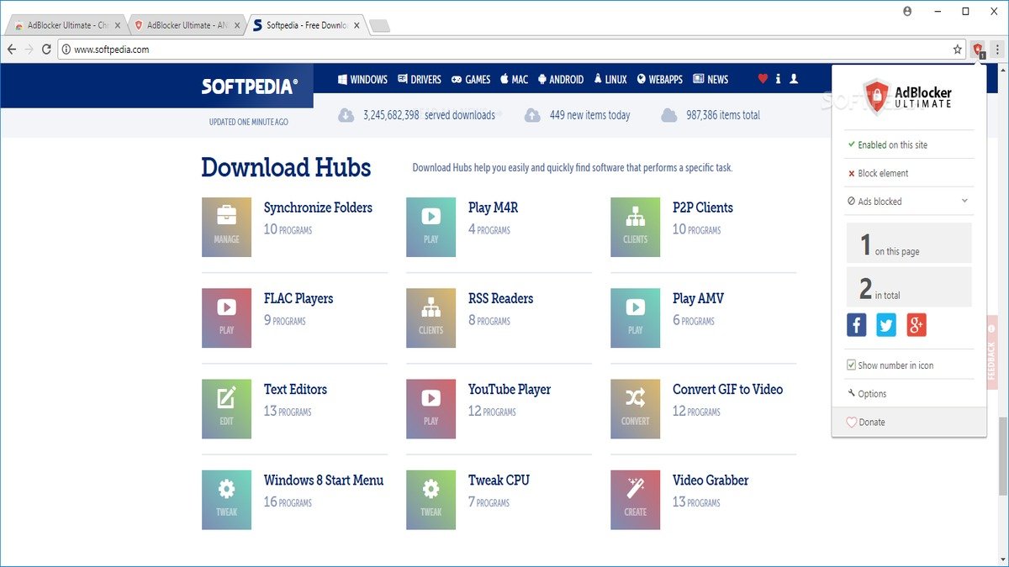The image size is (1009, 567).
Task: Open the YouTube Player hub link
Action: [510, 389]
